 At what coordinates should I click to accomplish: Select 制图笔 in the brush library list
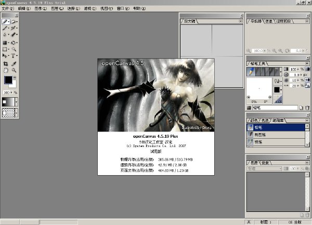coord(276,135)
